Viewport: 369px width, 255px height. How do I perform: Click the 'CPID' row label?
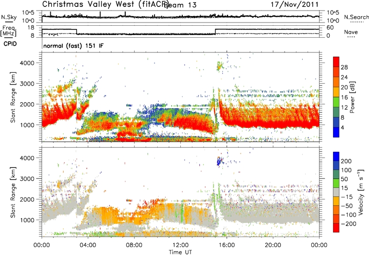click(10, 44)
